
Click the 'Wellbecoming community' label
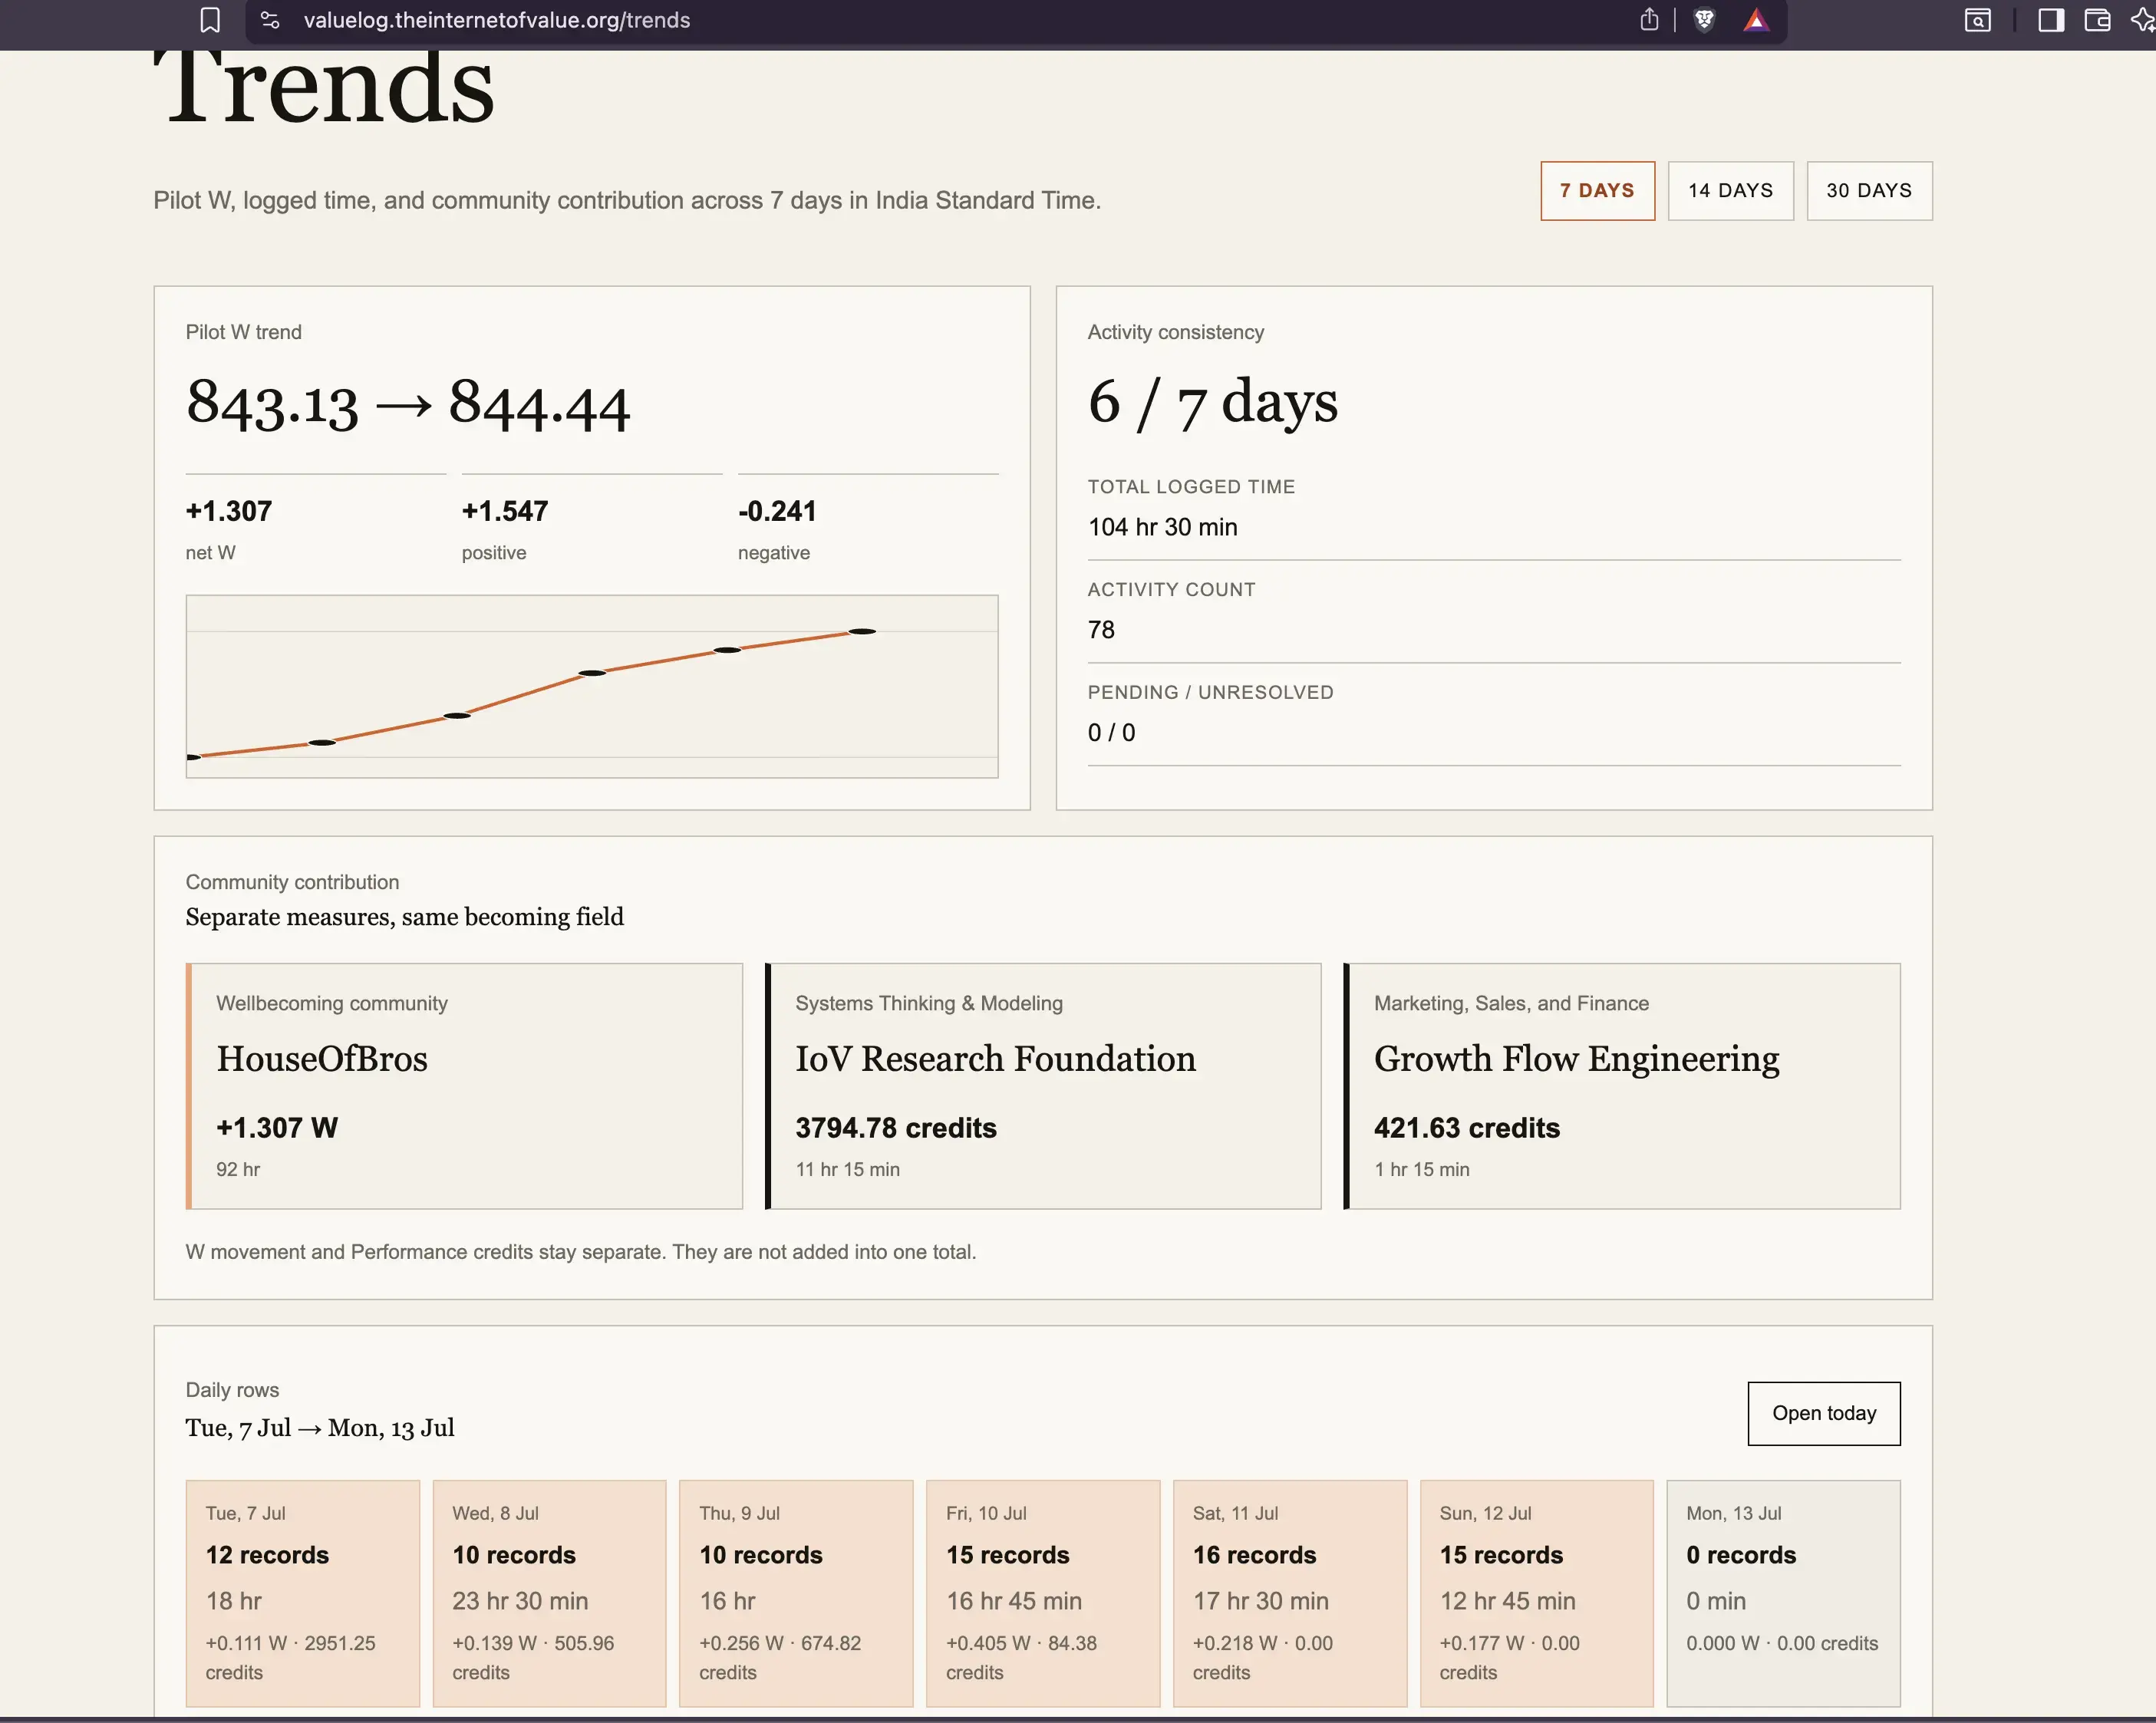click(332, 1003)
